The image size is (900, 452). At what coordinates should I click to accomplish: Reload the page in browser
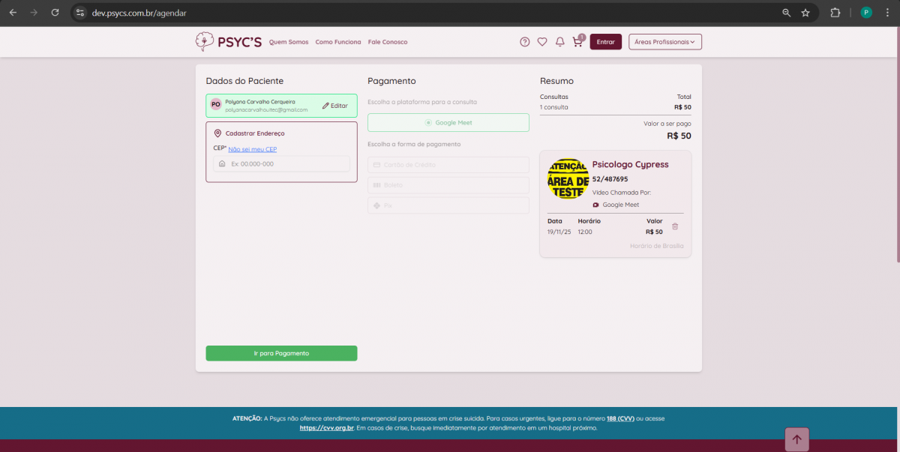click(55, 13)
